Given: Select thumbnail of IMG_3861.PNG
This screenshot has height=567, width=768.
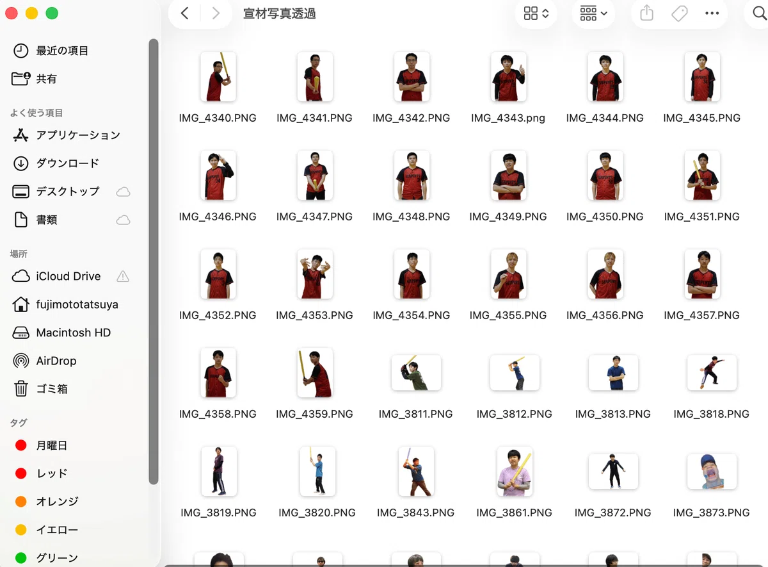Looking at the screenshot, I should [x=515, y=472].
